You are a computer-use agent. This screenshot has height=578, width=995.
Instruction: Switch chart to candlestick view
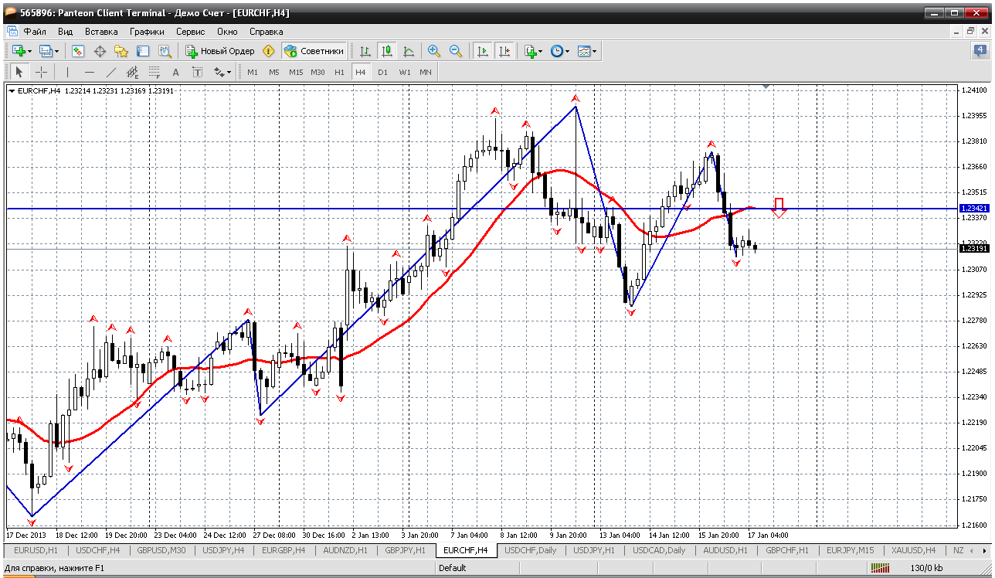pyautogui.click(x=387, y=51)
